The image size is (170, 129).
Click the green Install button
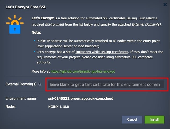(x=154, y=119)
